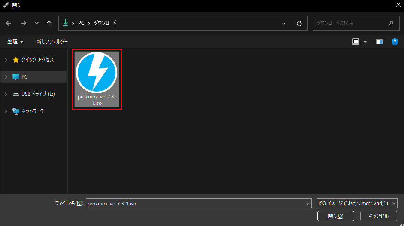Viewport: 404px width, 226px height.
Task: Select PC in the address breadcrumb
Action: click(x=81, y=23)
